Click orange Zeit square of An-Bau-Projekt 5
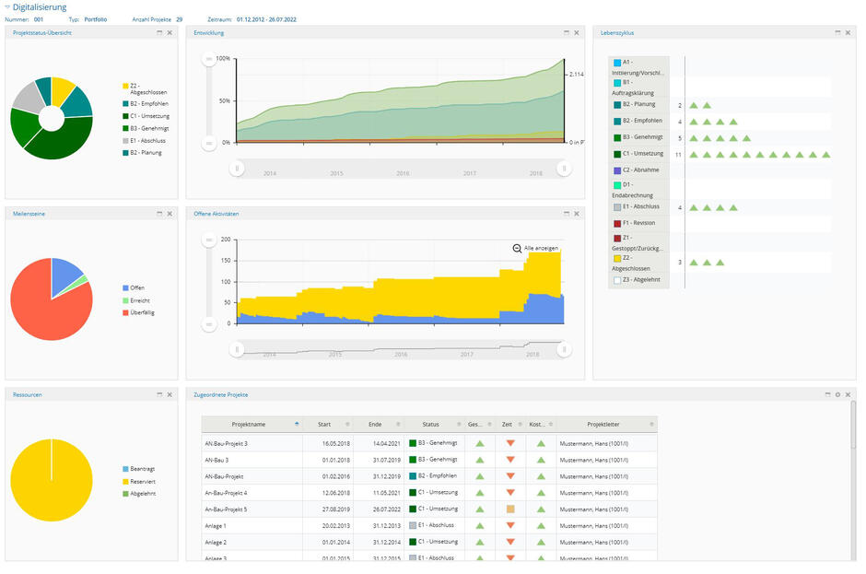Image resolution: width=866 pixels, height=574 pixels. (x=509, y=509)
